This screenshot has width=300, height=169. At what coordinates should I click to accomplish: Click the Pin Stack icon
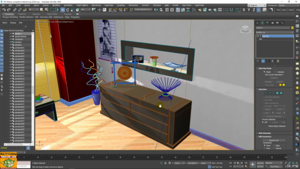point(257,61)
